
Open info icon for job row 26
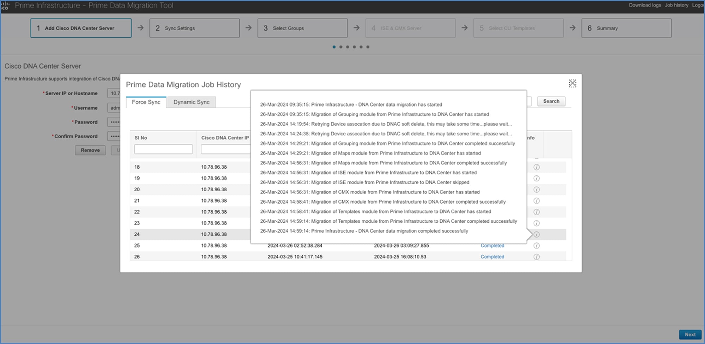pos(537,257)
